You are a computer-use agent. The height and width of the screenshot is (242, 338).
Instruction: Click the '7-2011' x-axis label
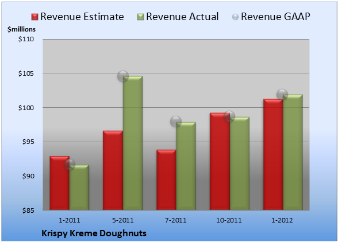click(x=176, y=220)
